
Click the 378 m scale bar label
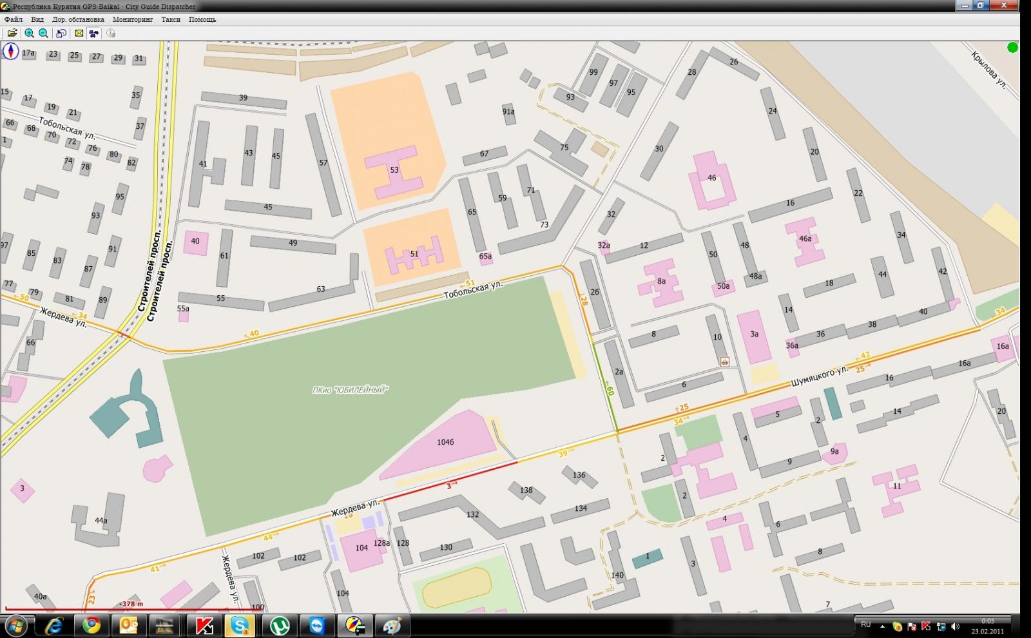pos(132,604)
